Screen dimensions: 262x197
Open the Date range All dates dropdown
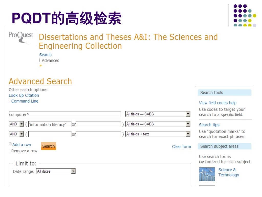point(56,171)
